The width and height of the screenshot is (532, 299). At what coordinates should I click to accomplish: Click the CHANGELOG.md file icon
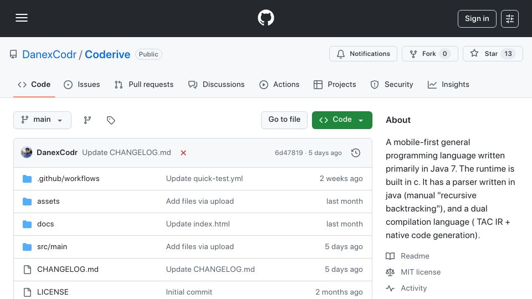[x=27, y=270]
